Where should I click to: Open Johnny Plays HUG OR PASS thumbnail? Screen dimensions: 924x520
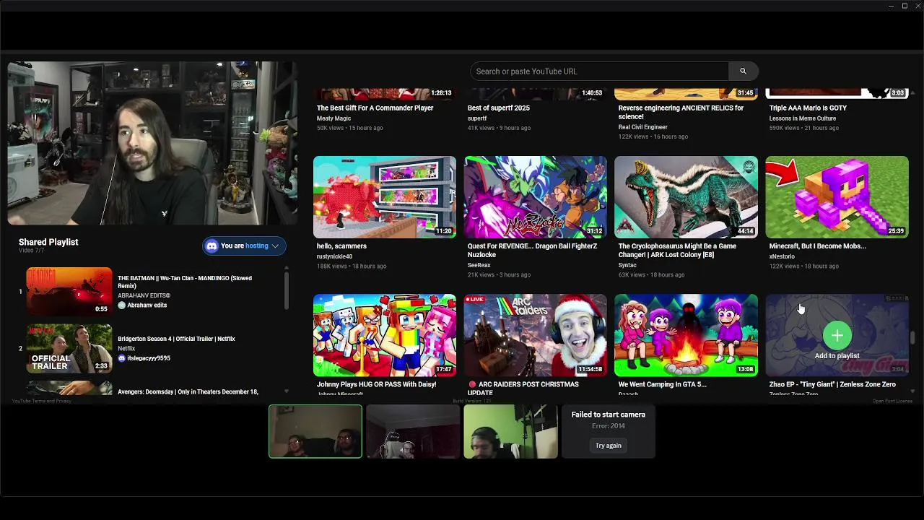(385, 335)
